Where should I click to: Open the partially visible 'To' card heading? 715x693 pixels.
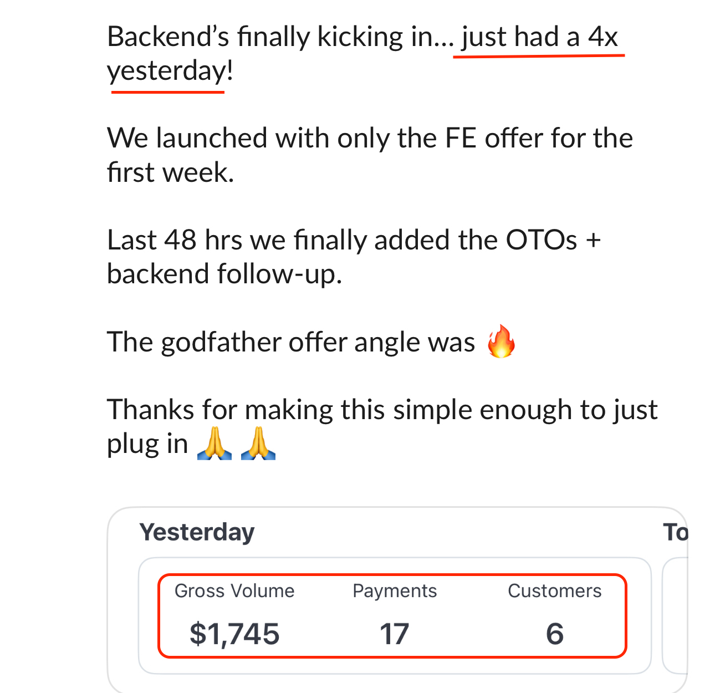click(x=675, y=532)
